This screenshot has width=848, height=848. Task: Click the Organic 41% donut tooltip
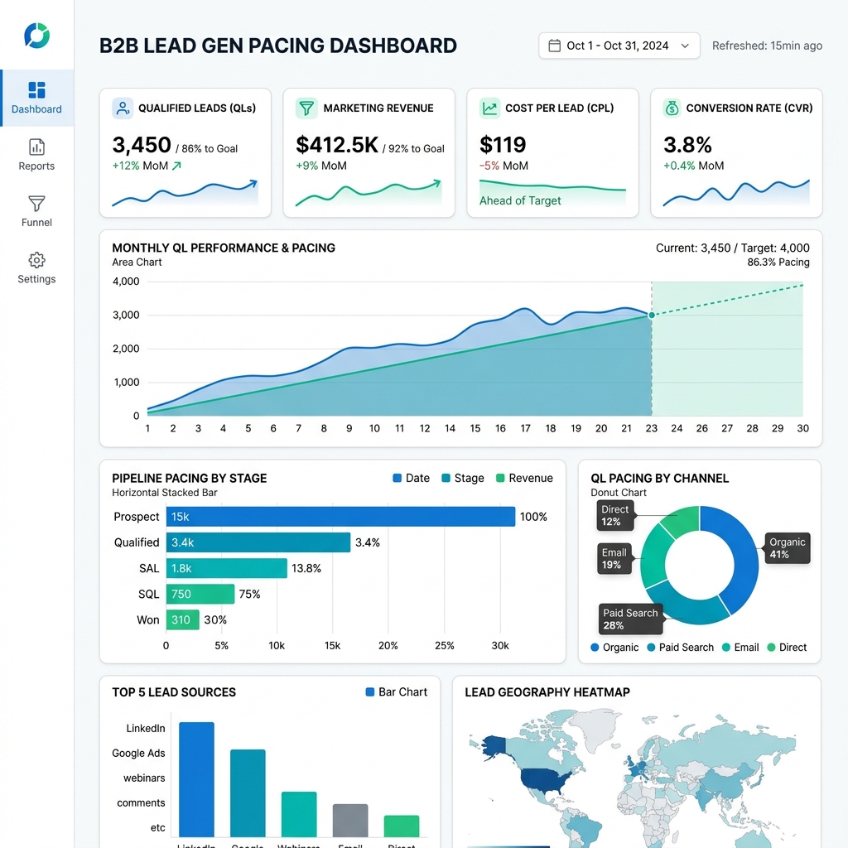click(788, 548)
